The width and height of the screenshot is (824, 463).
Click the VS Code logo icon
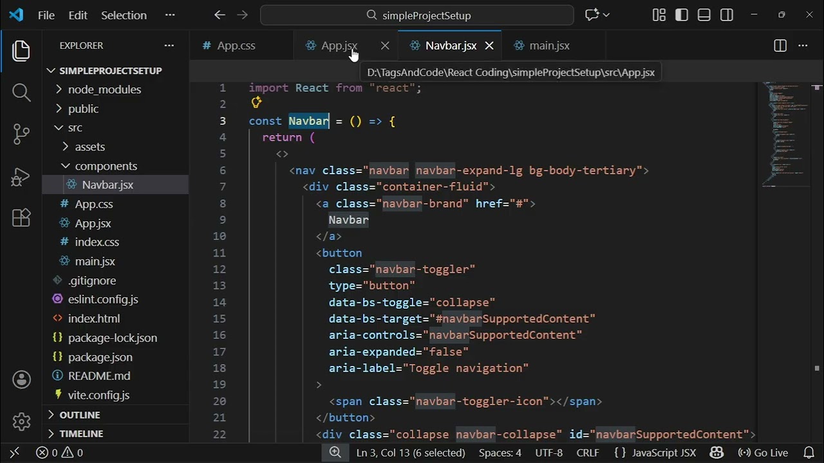16,15
